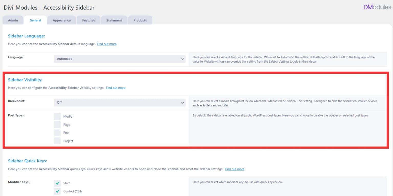Open the Breakpoint dropdown showing Off
Image resolution: width=393 pixels, height=196 pixels.
click(120, 102)
